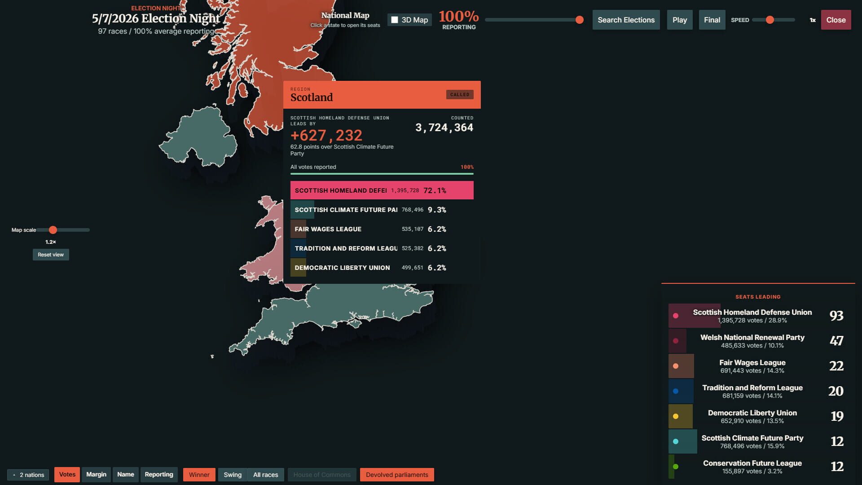862x485 pixels.
Task: Click Scottish Homeland Defense Union pink legend dot
Action: point(676,316)
